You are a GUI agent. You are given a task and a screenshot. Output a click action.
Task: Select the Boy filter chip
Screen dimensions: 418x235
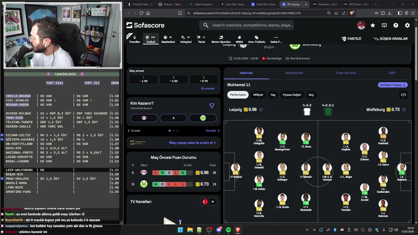[x=311, y=95]
